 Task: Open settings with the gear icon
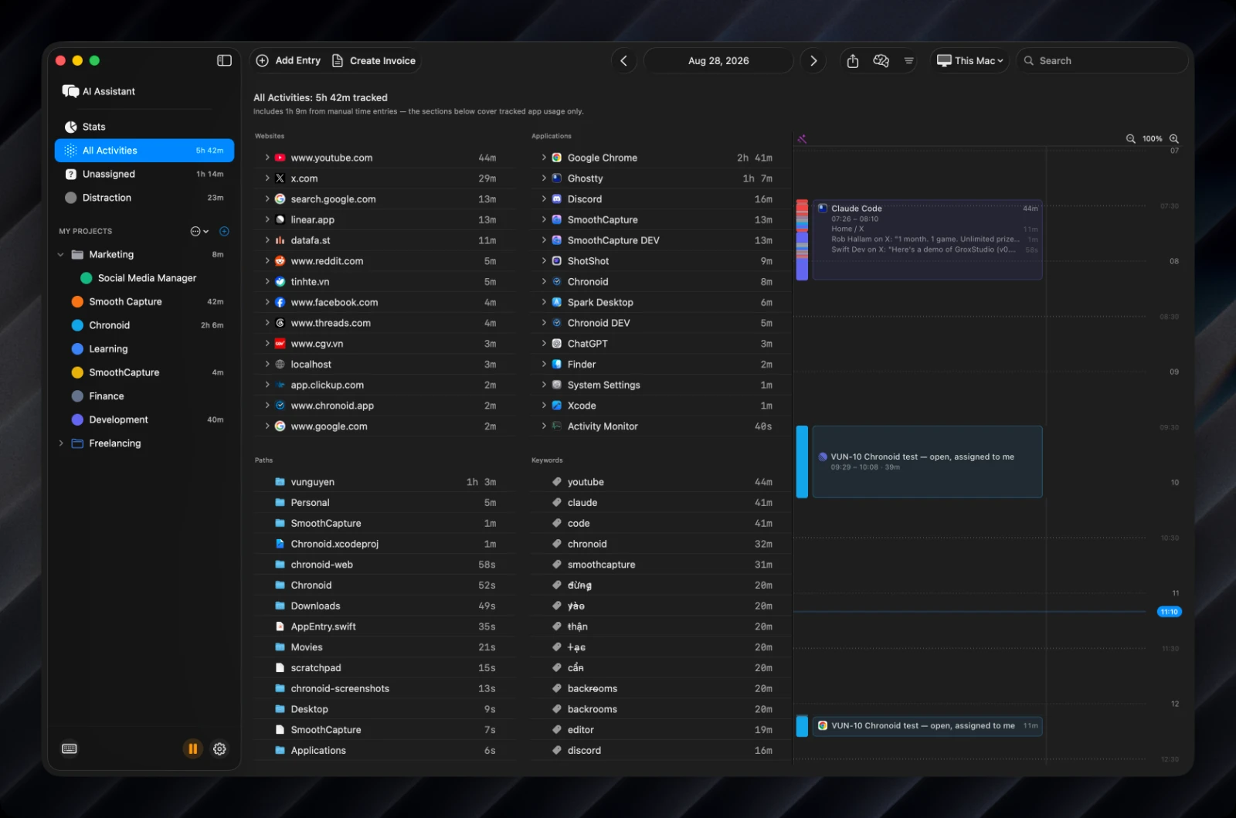point(219,748)
